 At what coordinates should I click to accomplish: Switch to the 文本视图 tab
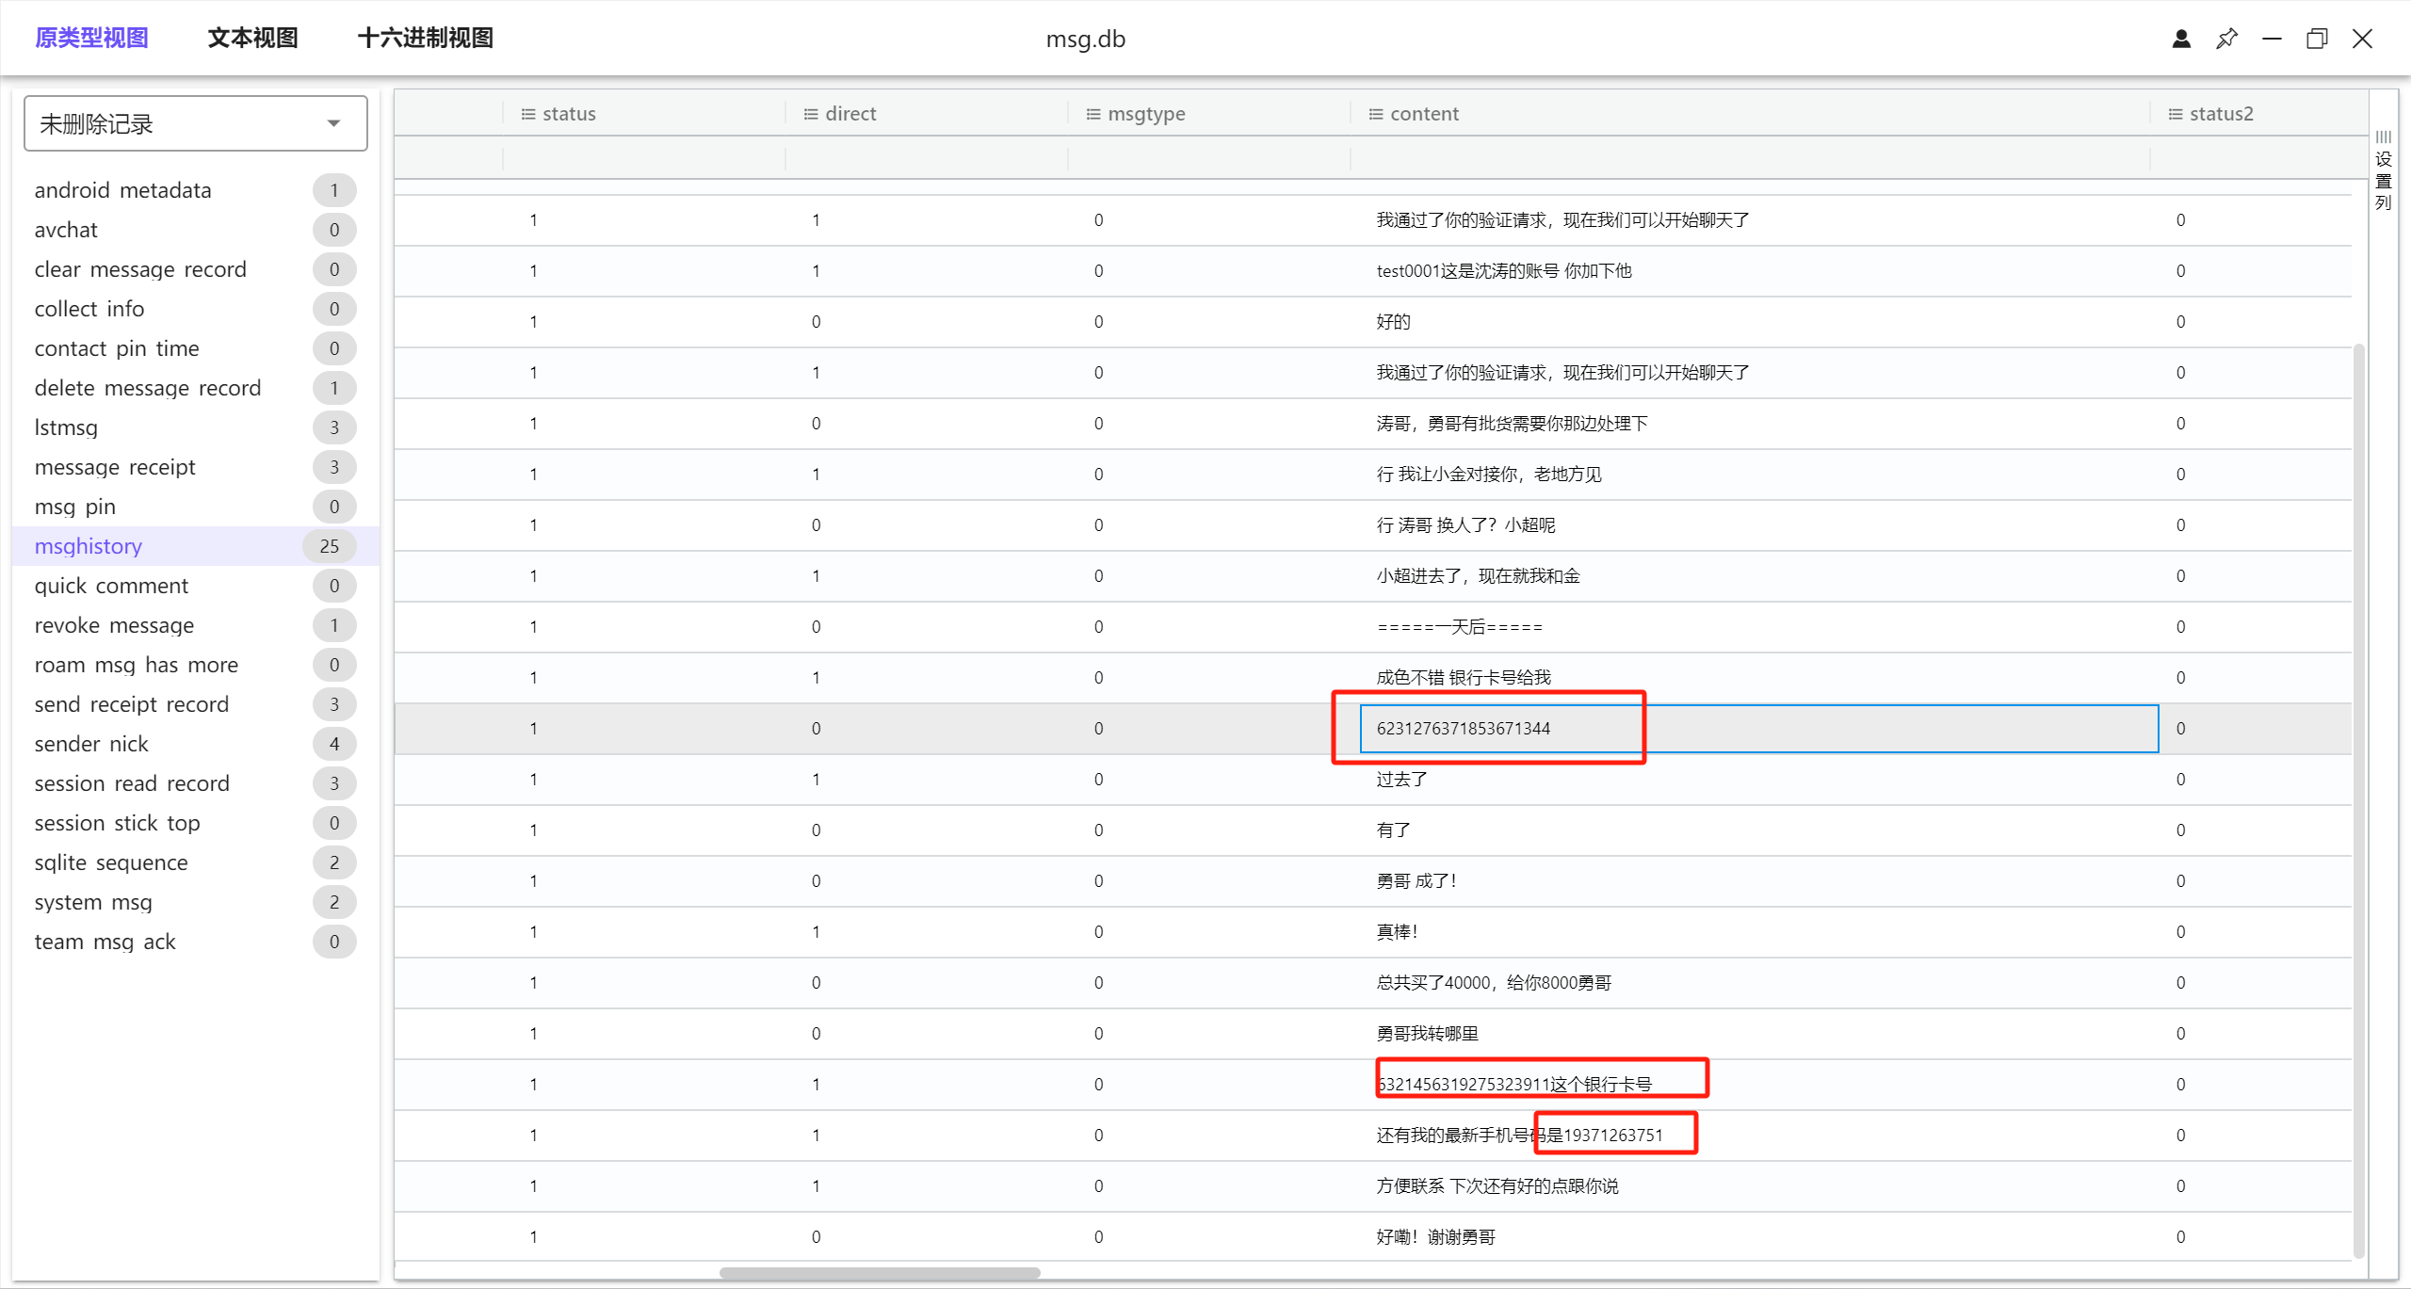point(252,39)
